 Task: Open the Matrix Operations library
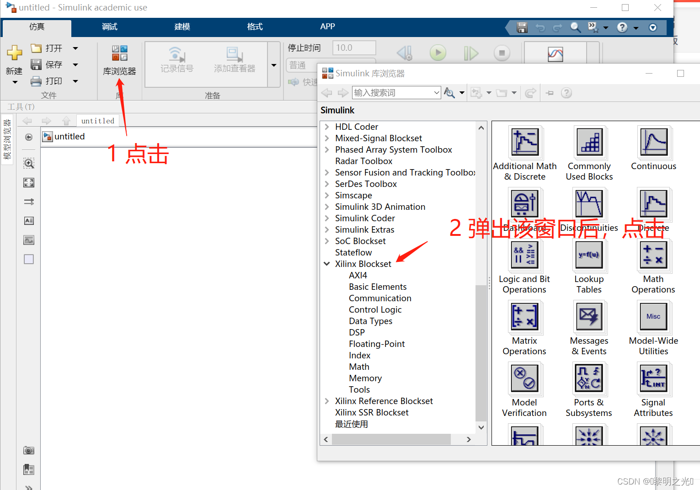point(524,328)
